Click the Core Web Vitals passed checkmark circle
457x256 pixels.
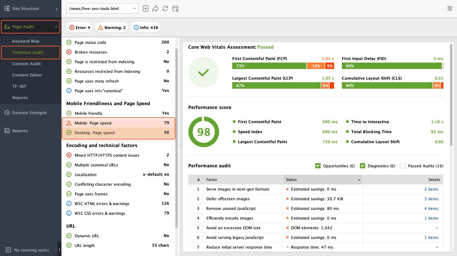tap(204, 72)
